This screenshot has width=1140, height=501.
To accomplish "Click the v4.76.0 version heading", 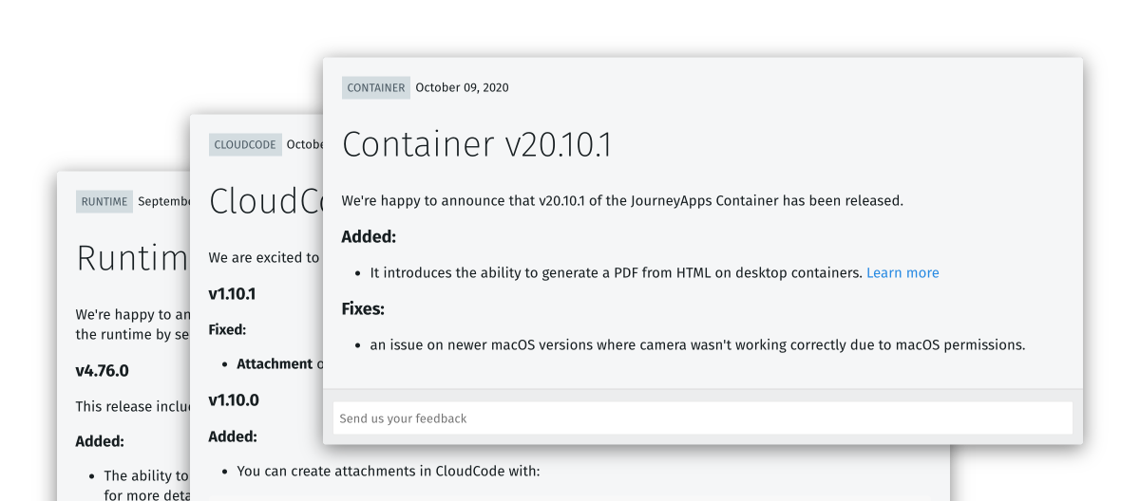I will pos(102,370).
